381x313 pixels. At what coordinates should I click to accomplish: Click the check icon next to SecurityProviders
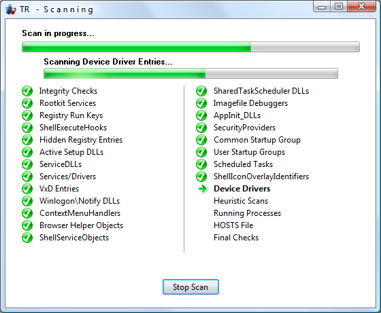click(201, 128)
